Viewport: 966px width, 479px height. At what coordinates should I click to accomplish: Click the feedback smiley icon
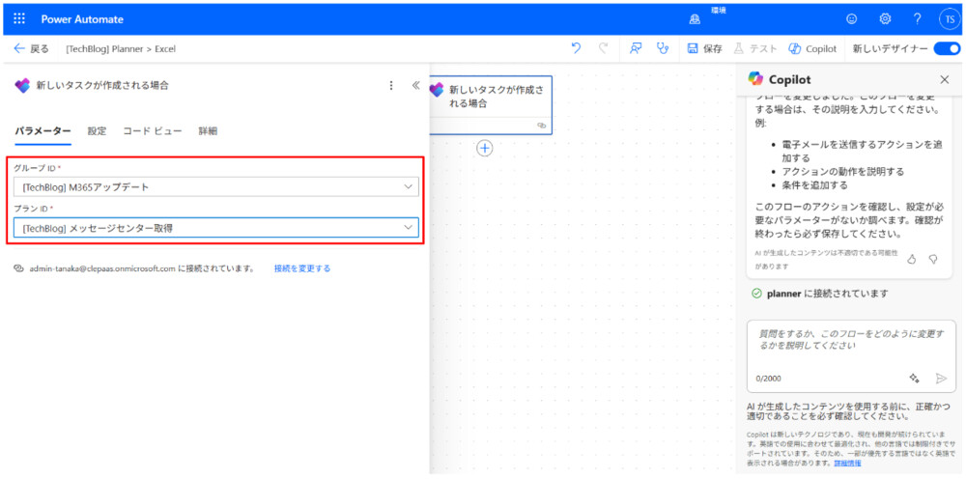[x=852, y=19]
